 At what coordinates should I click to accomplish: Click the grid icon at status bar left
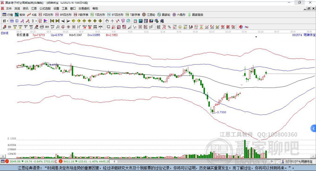click(2, 161)
